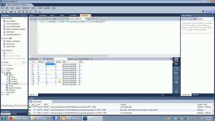Switch to the Query 1 tab
Screen dimensions: 215x121
32,15
